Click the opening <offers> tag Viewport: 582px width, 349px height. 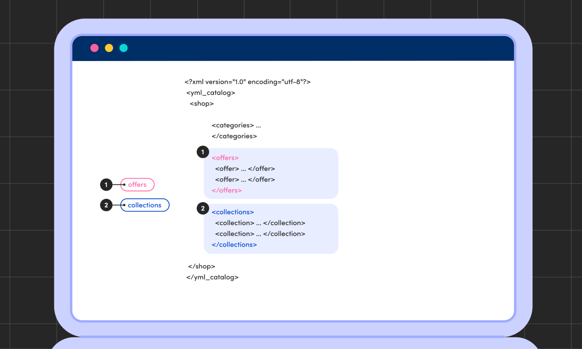coord(225,158)
